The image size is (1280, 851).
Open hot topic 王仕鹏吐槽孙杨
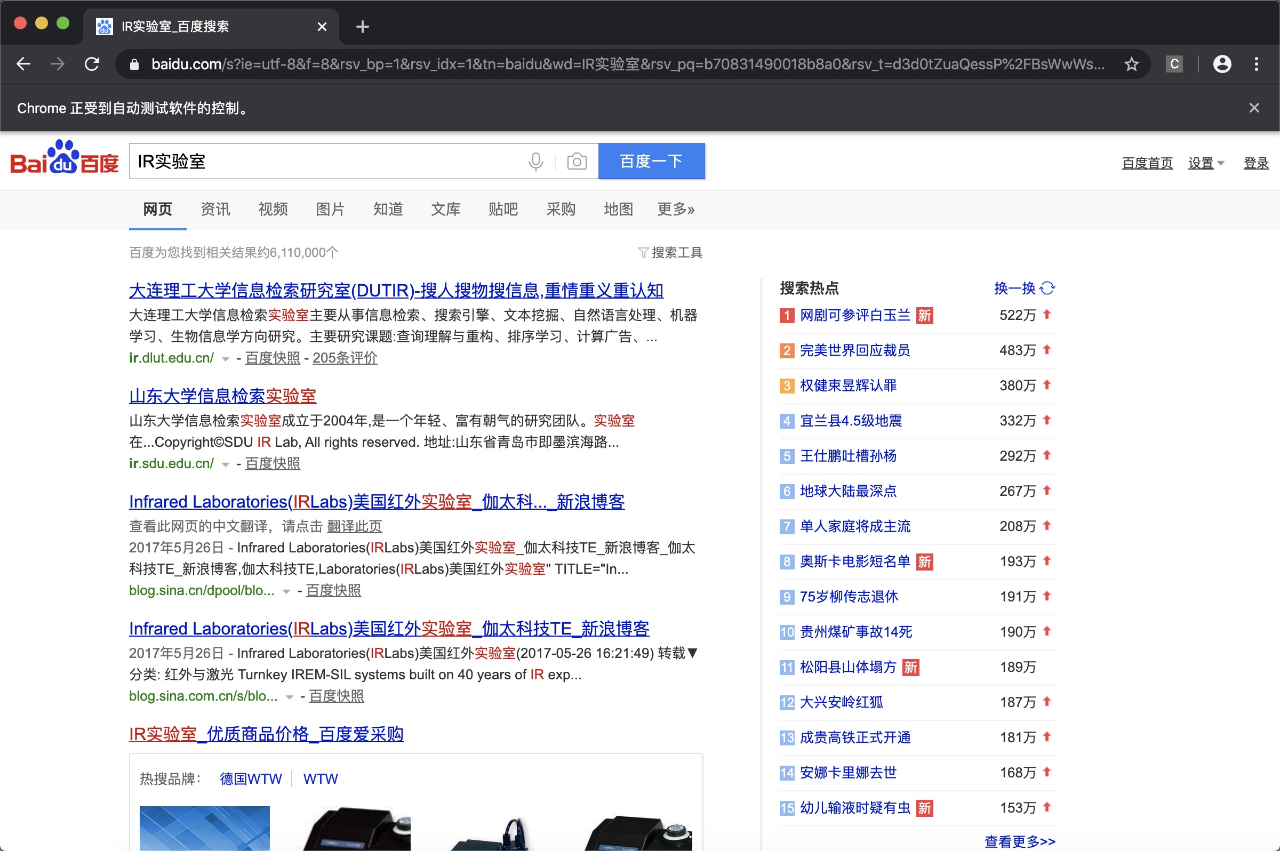coord(849,456)
